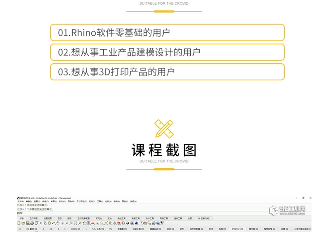Open the 渲染(R) menu

pyautogui.click(x=117, y=201)
